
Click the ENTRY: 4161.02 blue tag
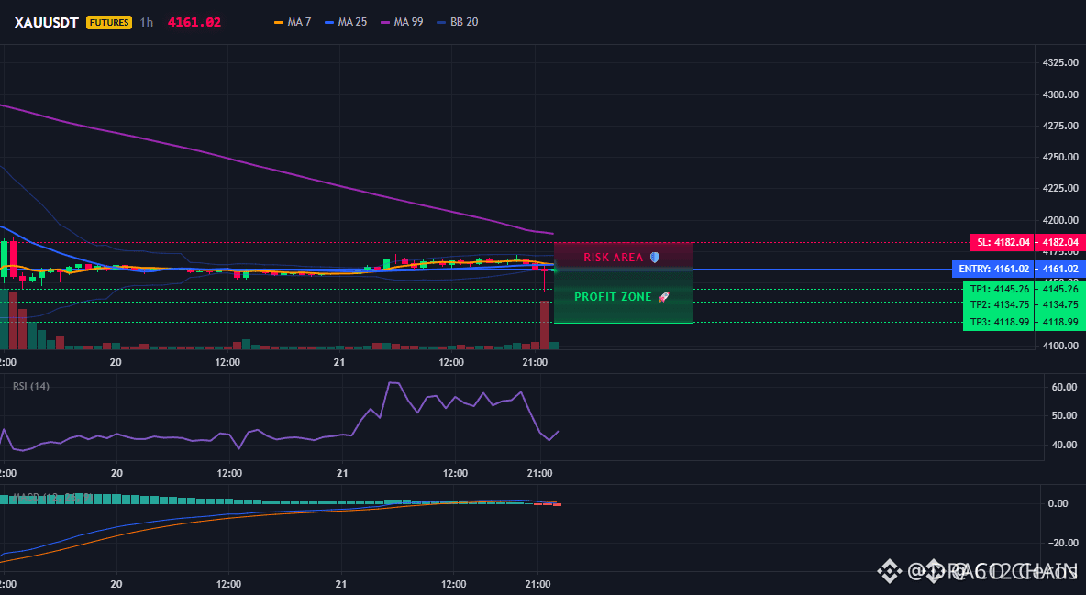click(x=993, y=269)
